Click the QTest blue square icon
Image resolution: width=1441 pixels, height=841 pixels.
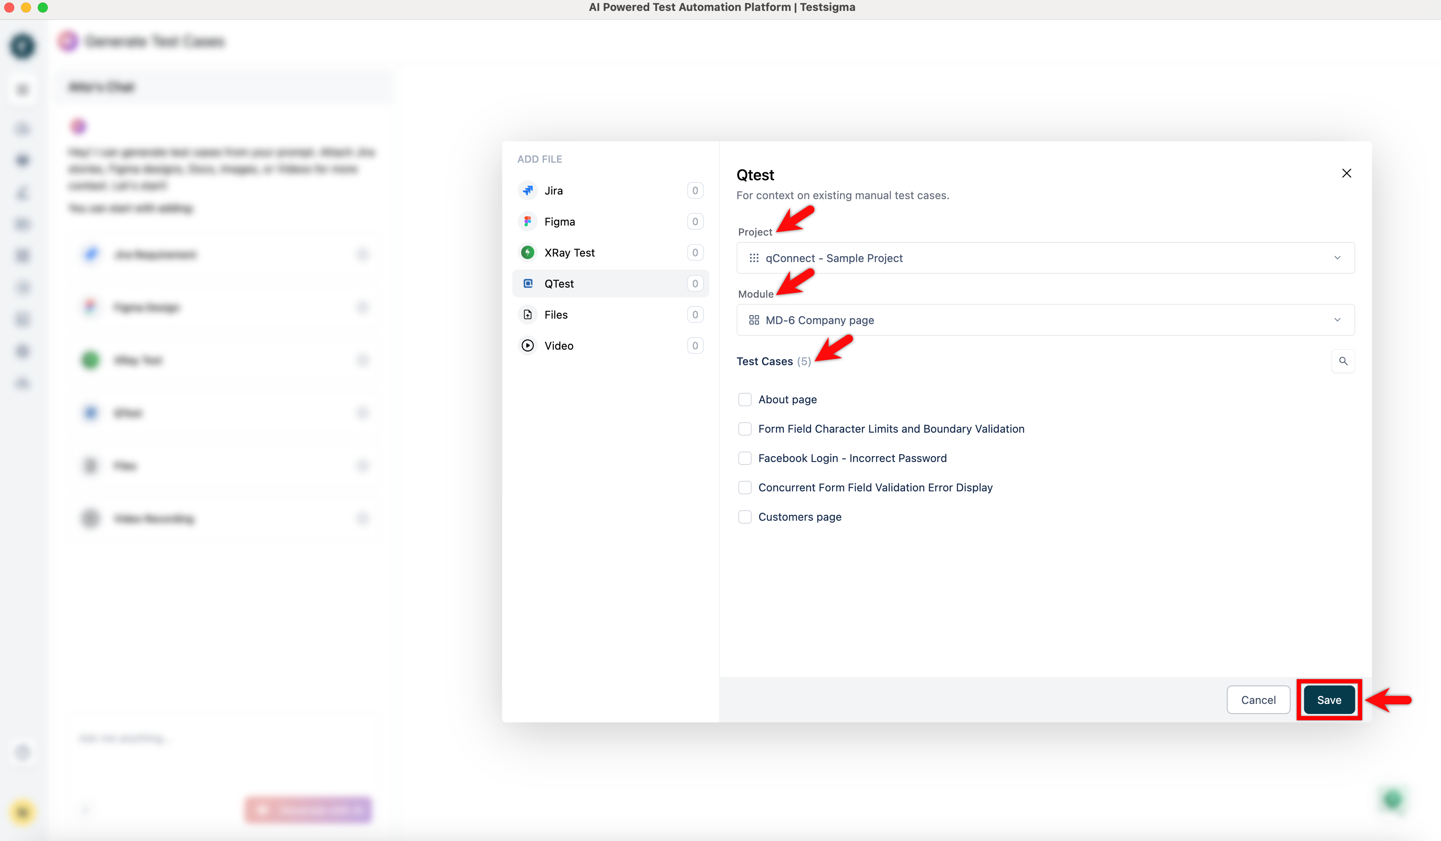(x=527, y=283)
